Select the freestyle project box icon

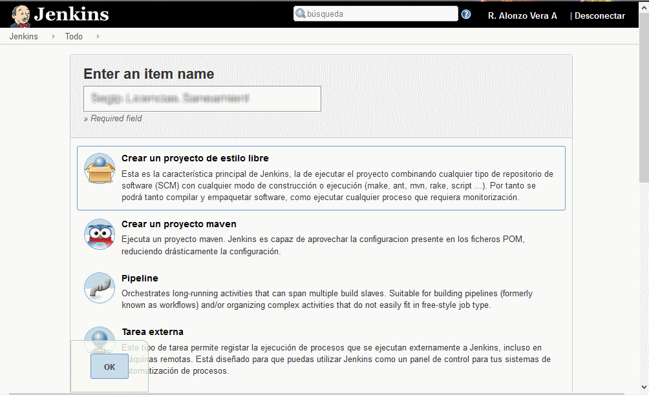pos(100,168)
